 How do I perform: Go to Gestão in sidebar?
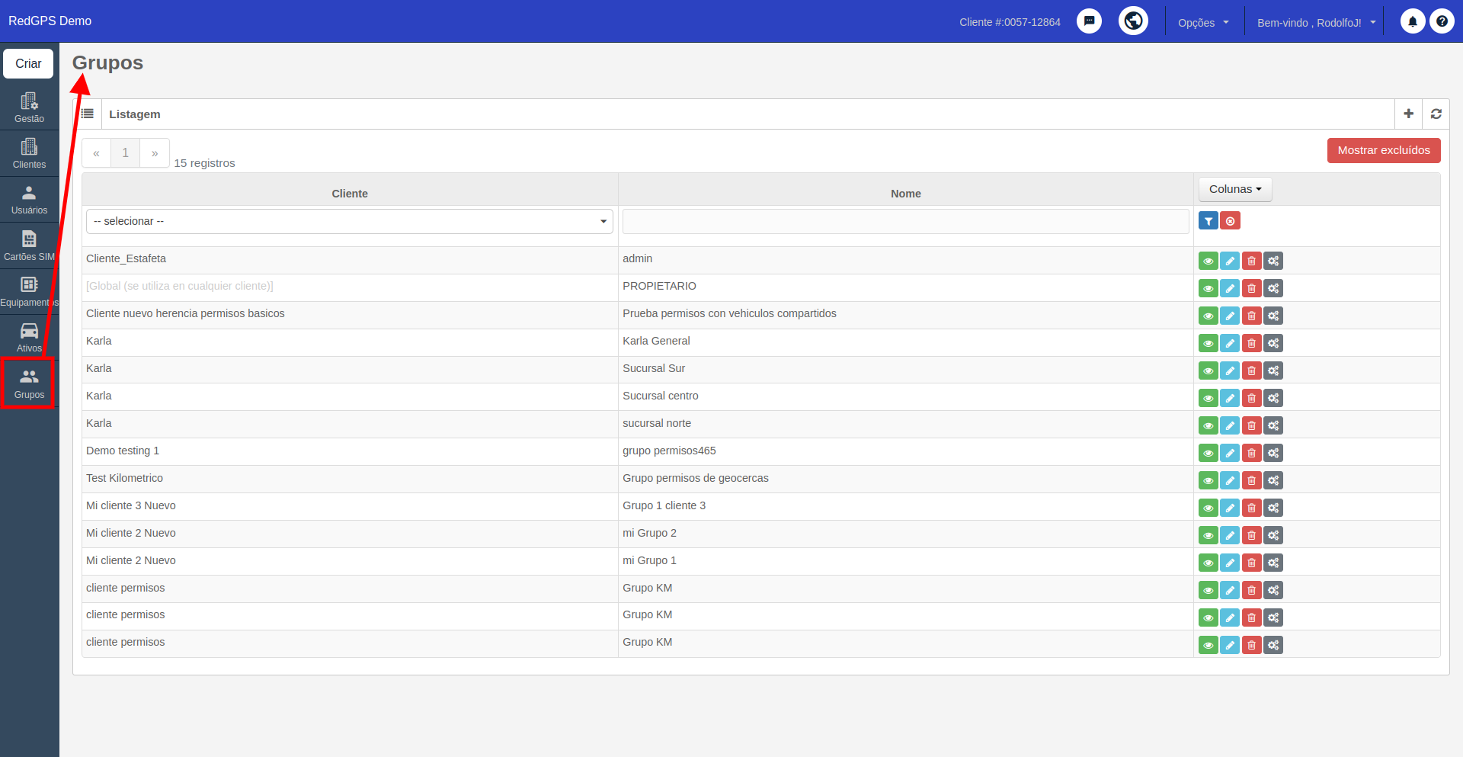tap(29, 108)
